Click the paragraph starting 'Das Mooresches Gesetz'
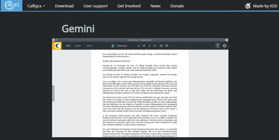This screenshot has height=140, width=279. pos(140,104)
